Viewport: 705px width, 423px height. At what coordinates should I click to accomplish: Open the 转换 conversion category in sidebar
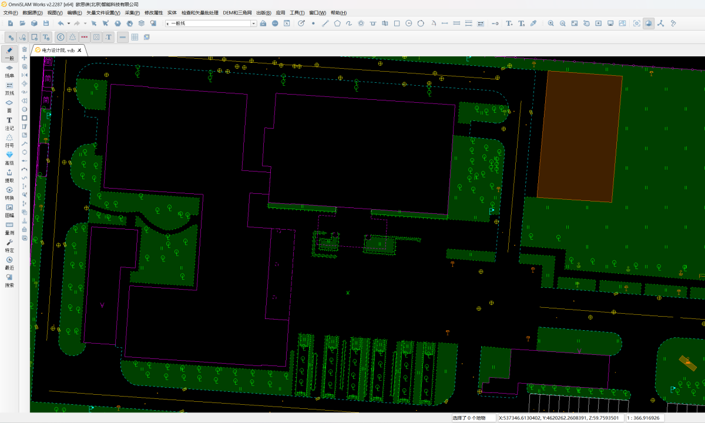tap(9, 193)
